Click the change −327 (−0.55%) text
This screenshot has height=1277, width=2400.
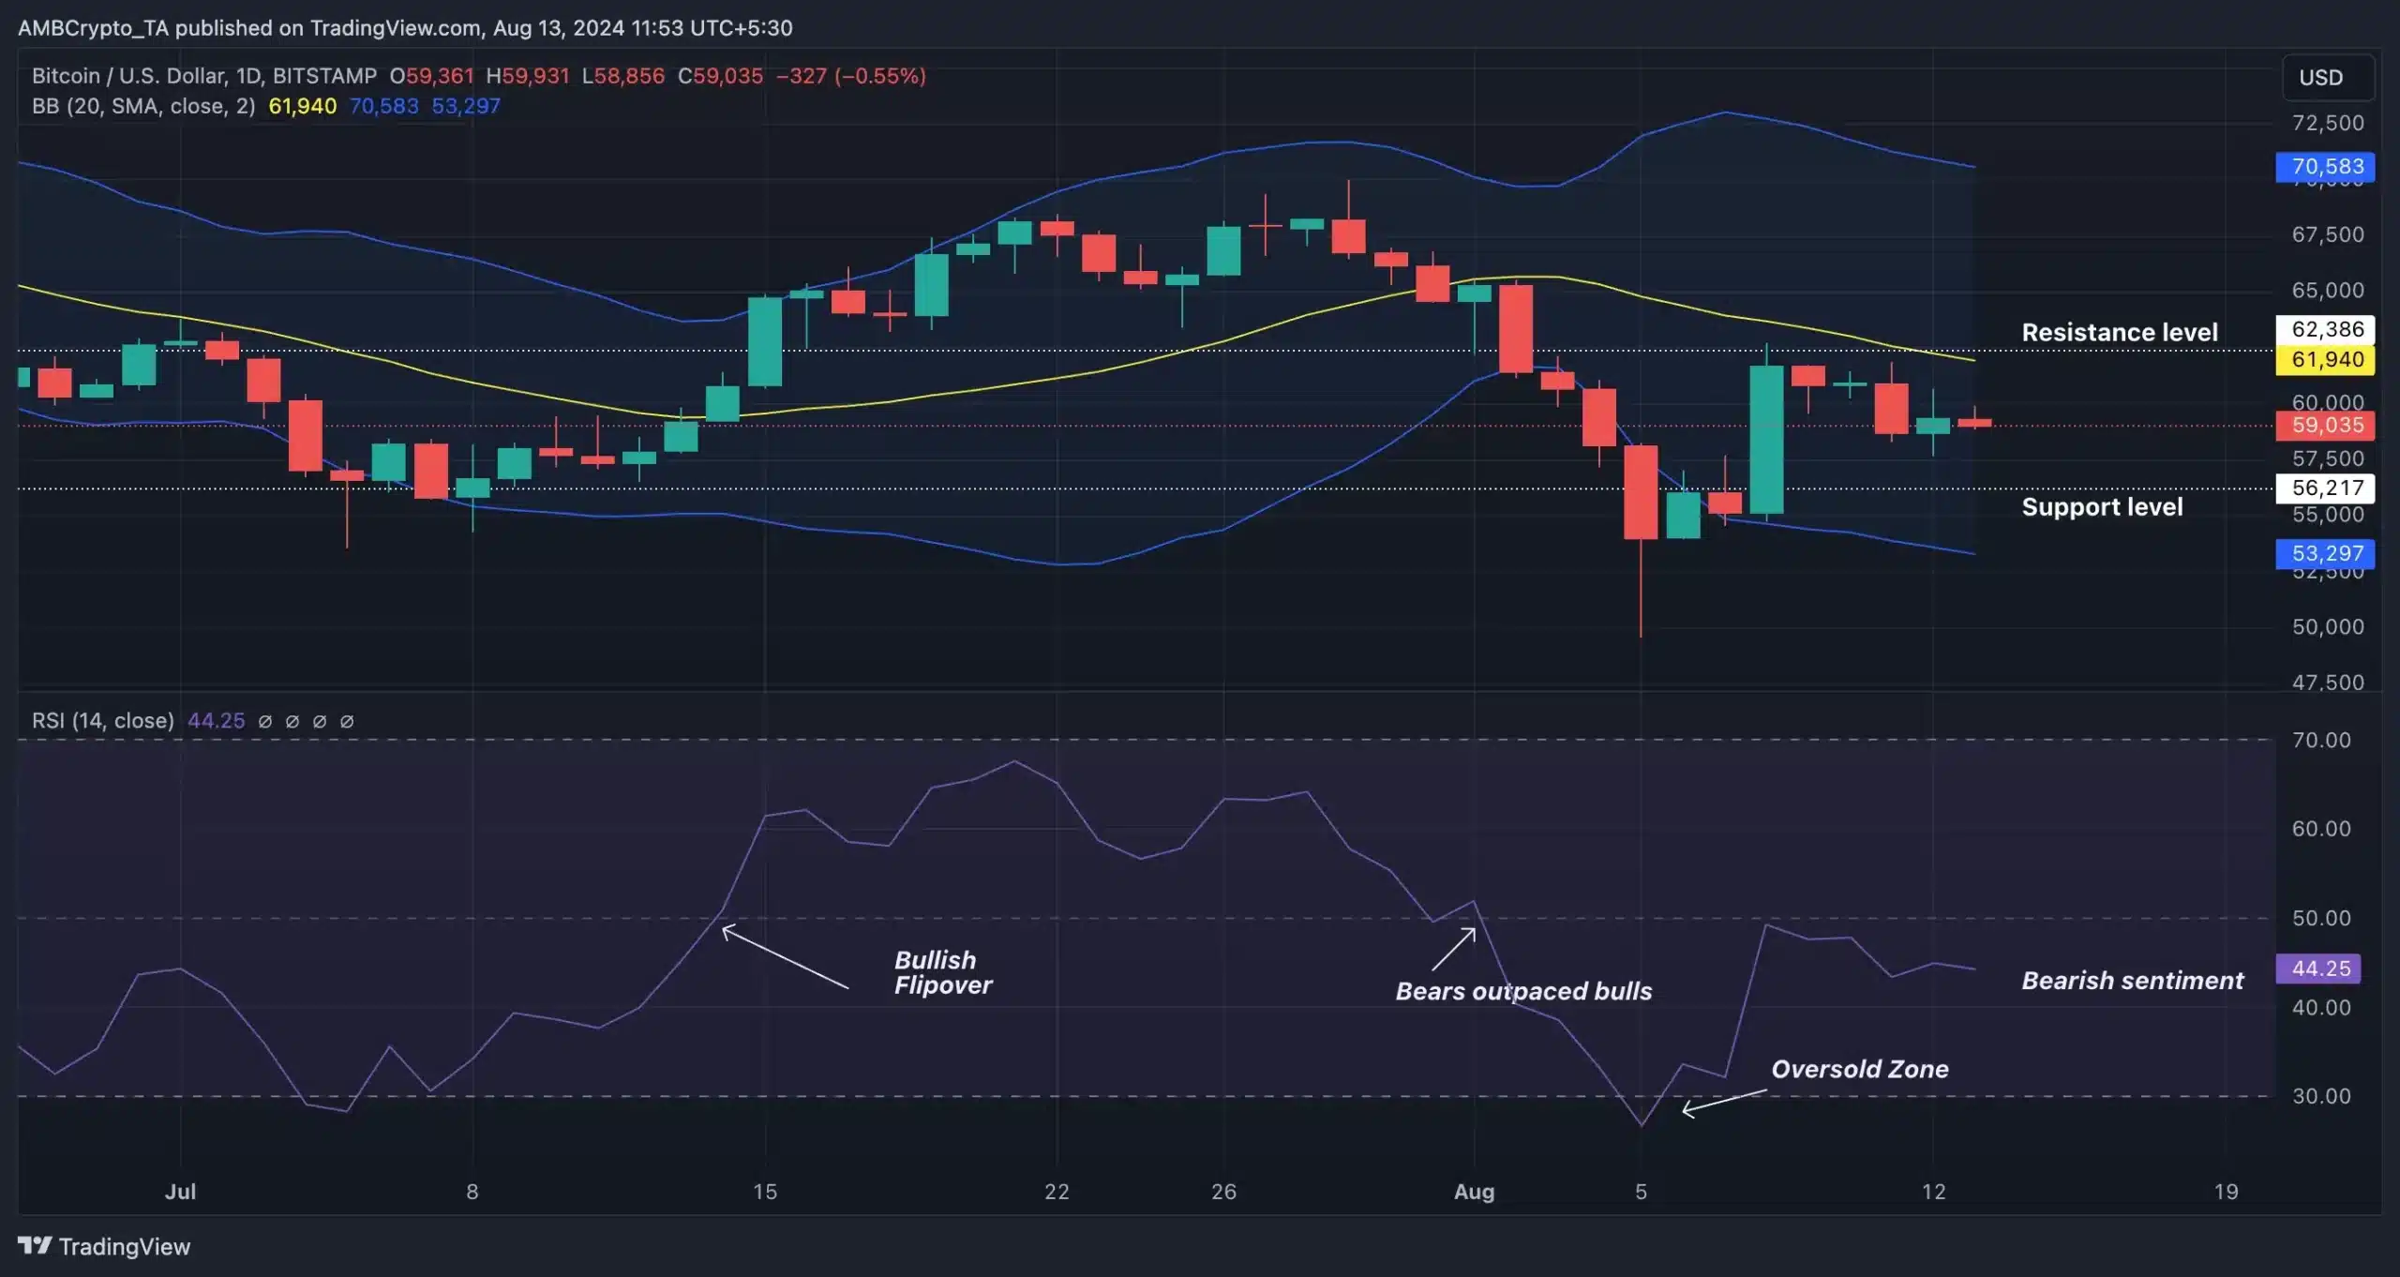click(x=850, y=76)
